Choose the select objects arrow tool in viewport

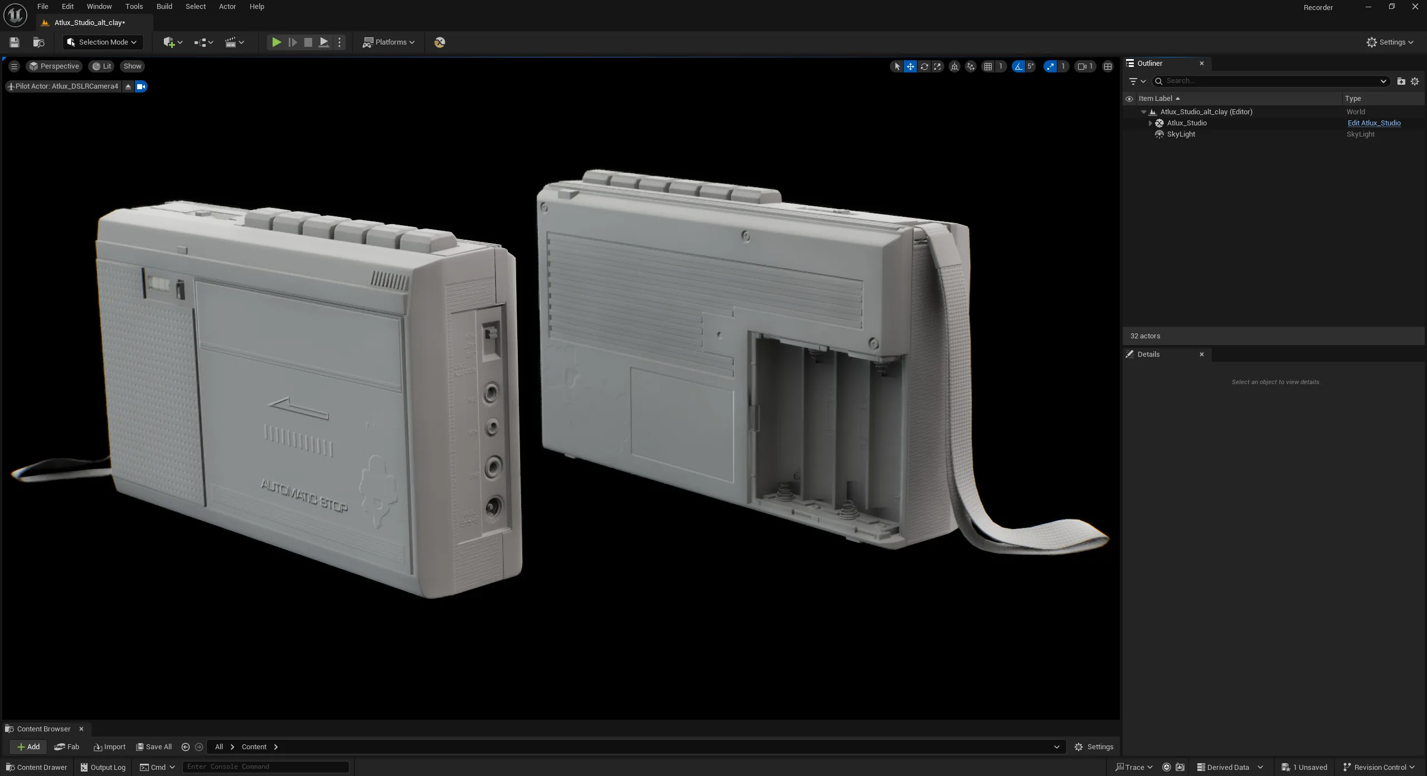click(x=897, y=66)
